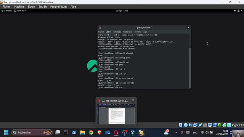
Task: Open the Fichier menu in VirtualBox
Action: (6, 7)
